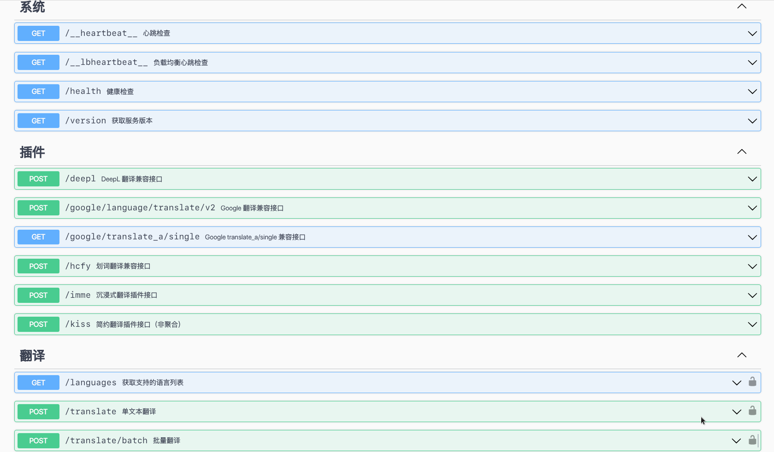
Task: Click POST badge of /hcfy endpoint
Action: (x=38, y=266)
